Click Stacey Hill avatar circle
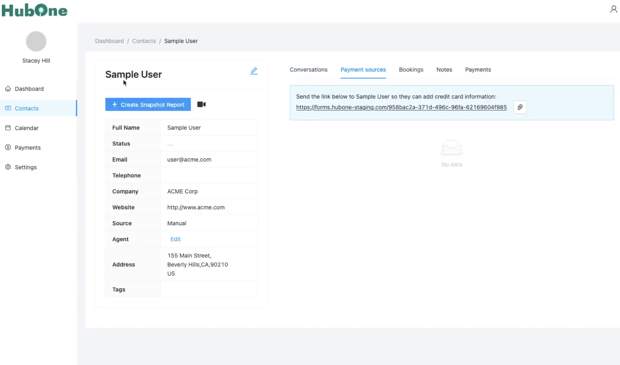Screen dimensions: 620x365 click(36, 41)
